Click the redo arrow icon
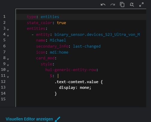The image size is (151, 122). tap(113, 5)
